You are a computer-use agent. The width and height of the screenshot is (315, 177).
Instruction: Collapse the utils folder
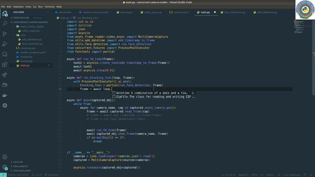(14, 35)
